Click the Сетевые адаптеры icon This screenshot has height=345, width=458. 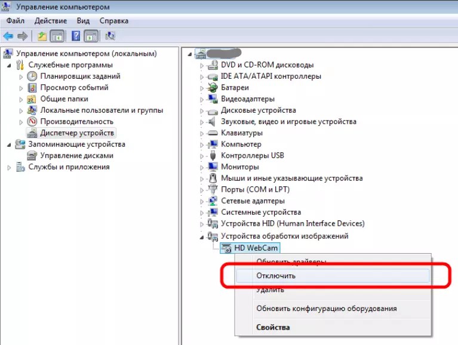(x=213, y=201)
